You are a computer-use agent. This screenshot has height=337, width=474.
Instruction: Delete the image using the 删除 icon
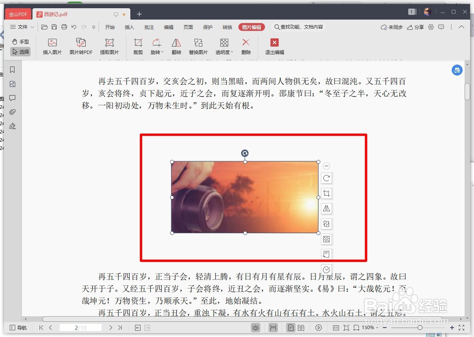(246, 46)
